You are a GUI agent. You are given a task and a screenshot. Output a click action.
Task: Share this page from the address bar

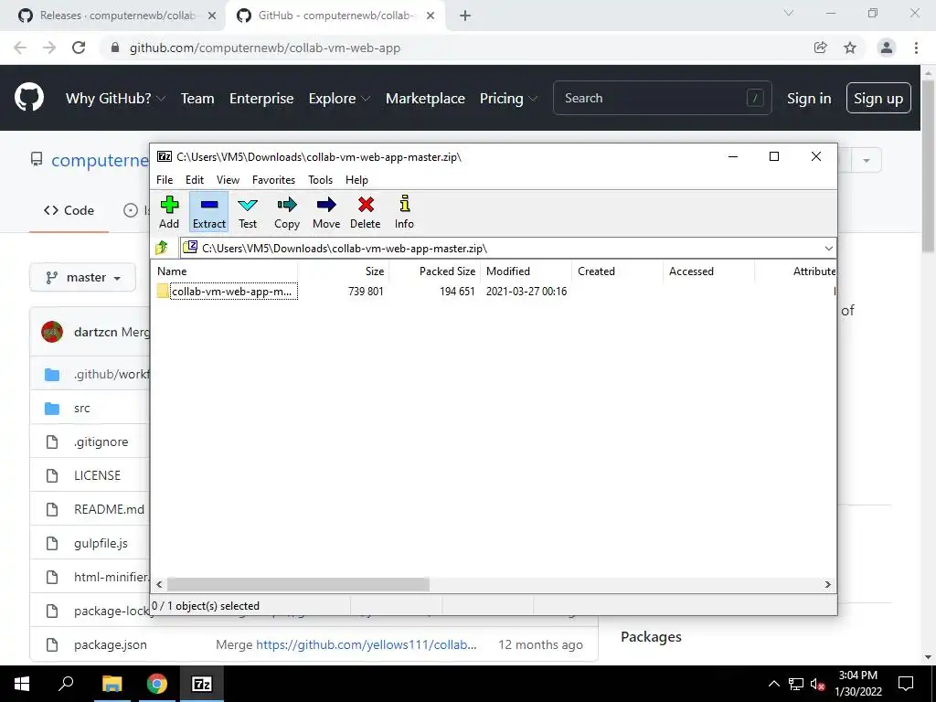(x=821, y=48)
